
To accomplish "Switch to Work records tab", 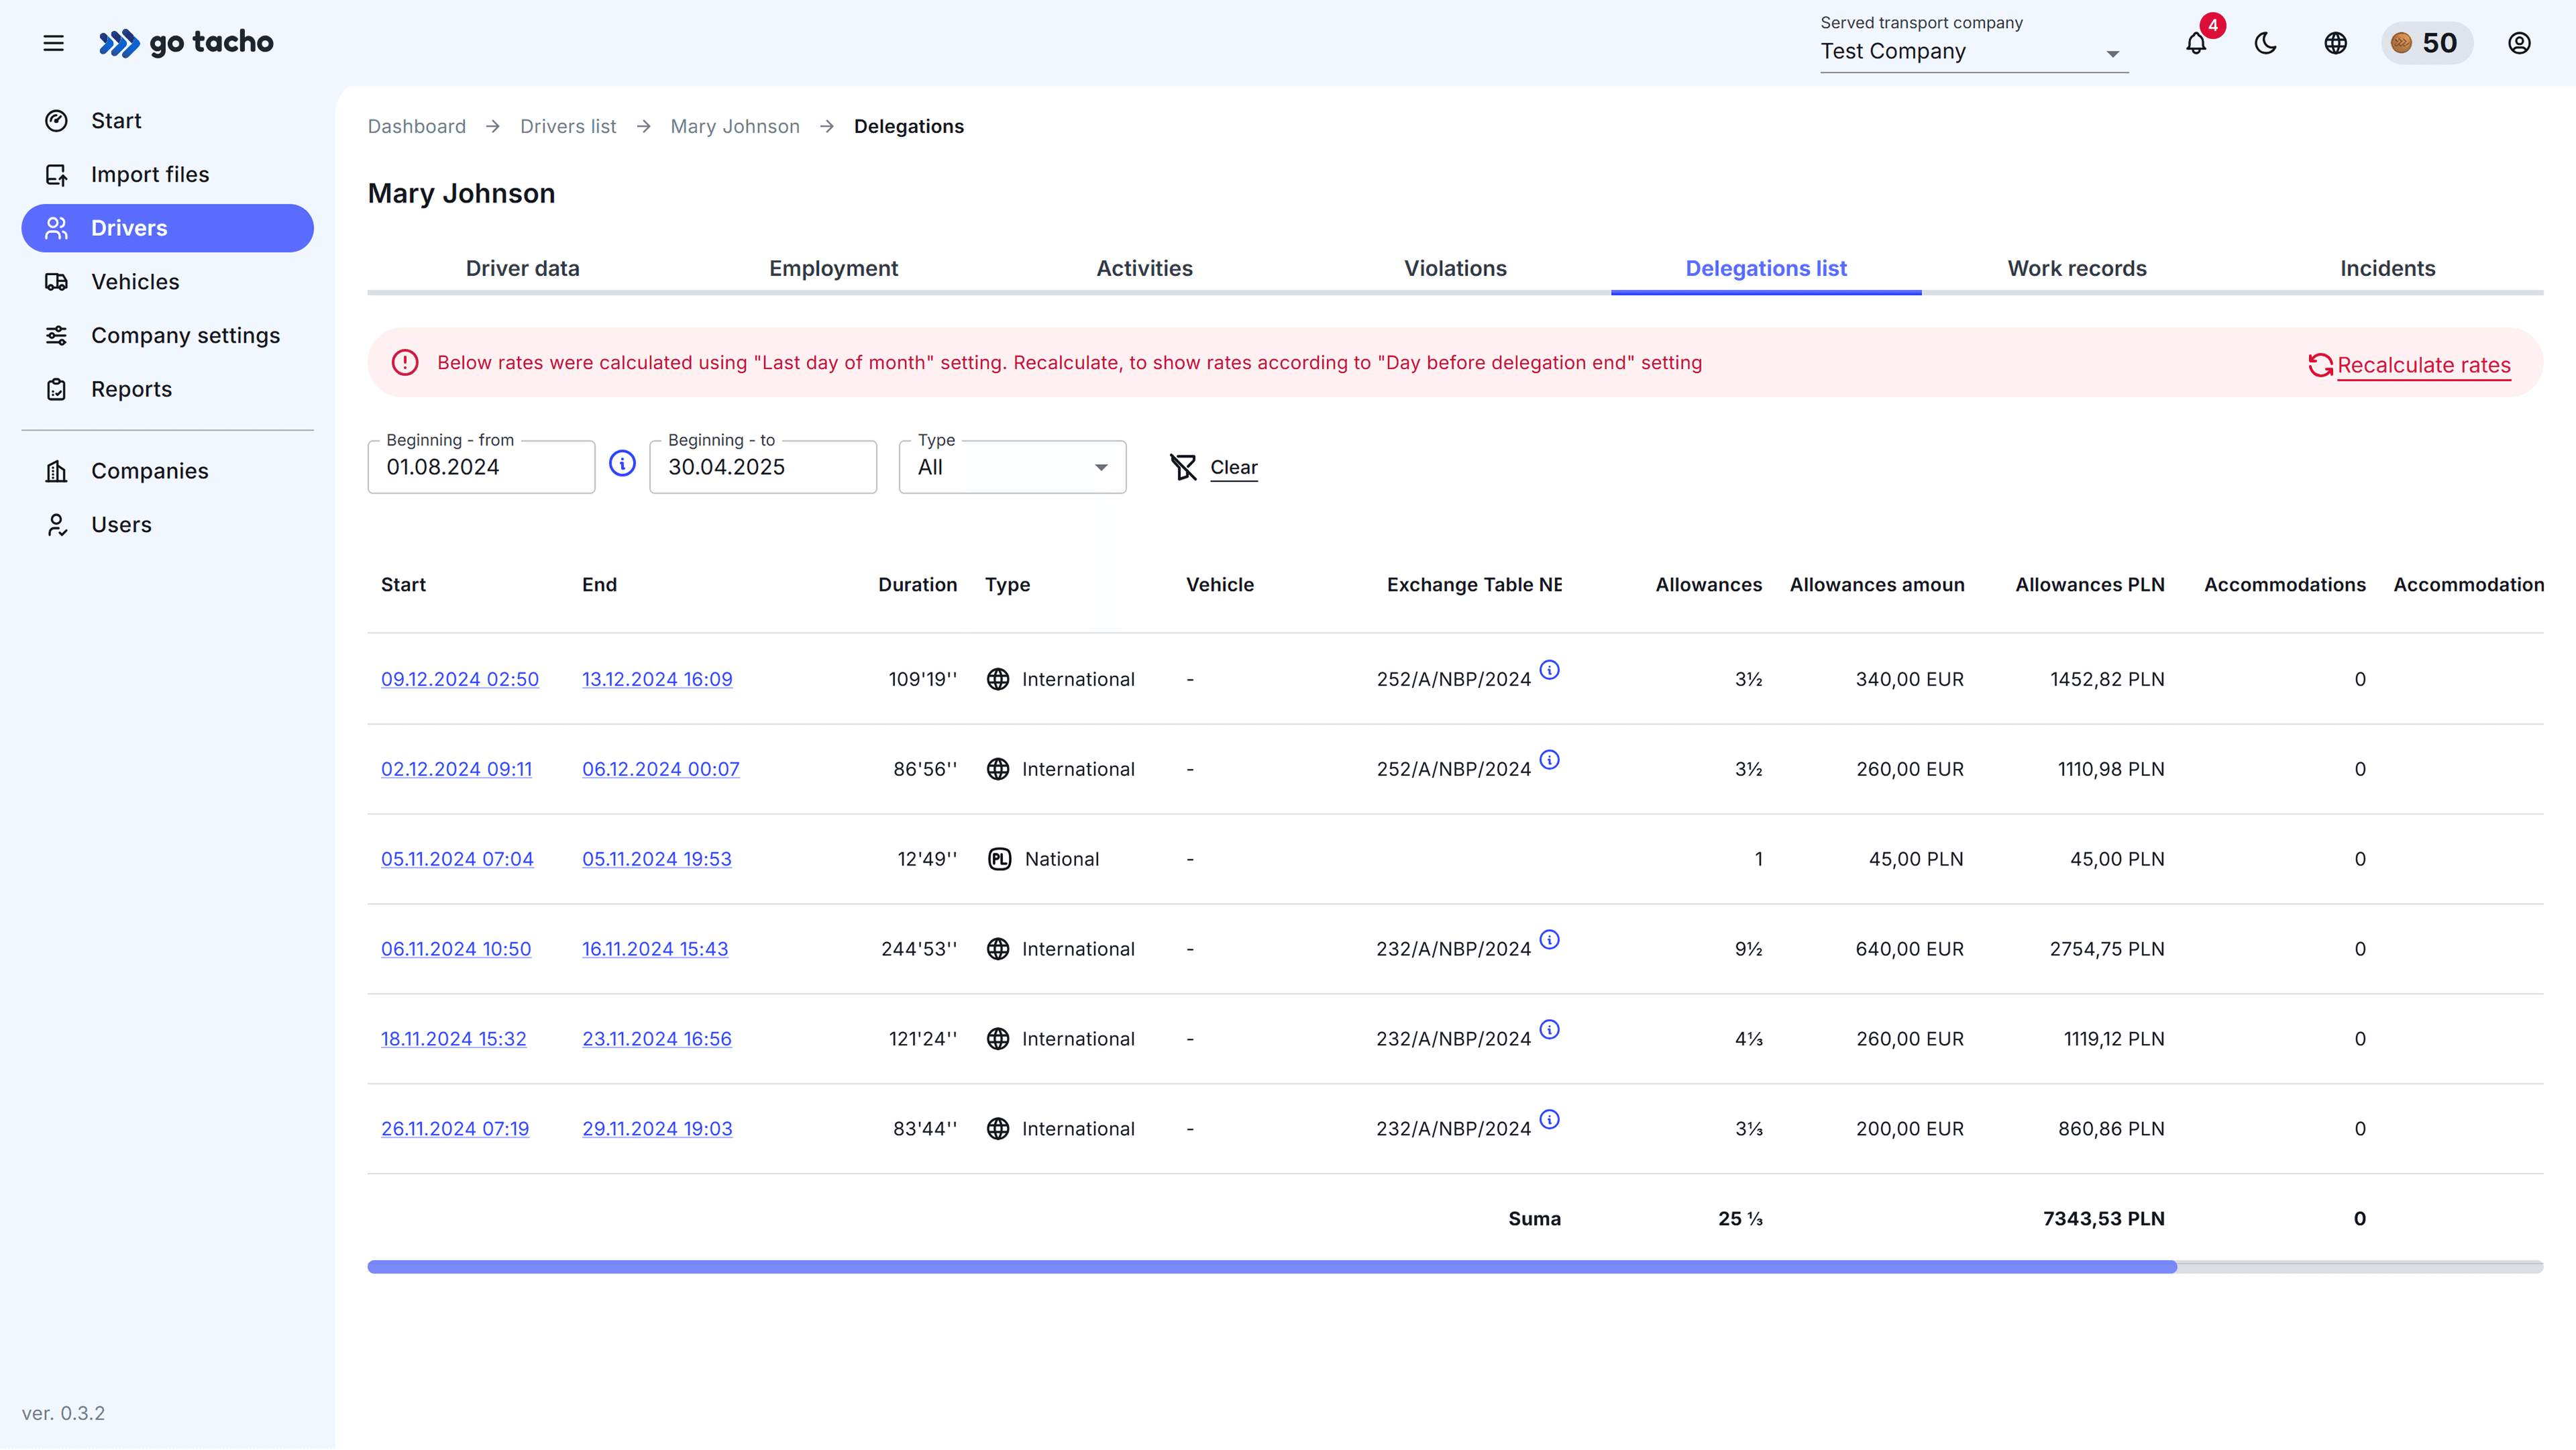I will click(2077, 269).
